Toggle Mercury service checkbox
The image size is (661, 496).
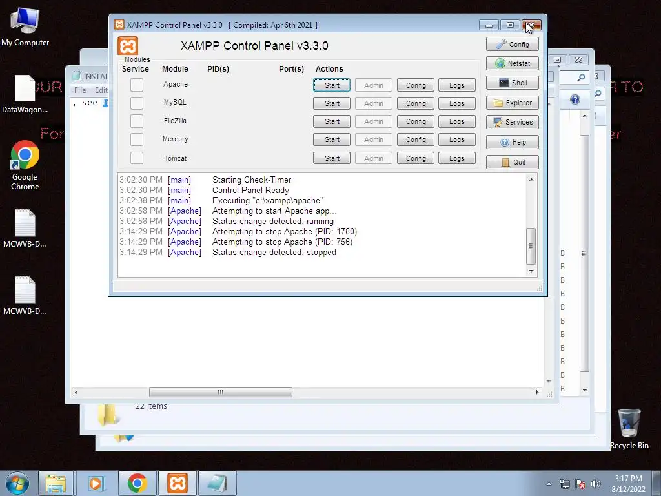click(137, 139)
